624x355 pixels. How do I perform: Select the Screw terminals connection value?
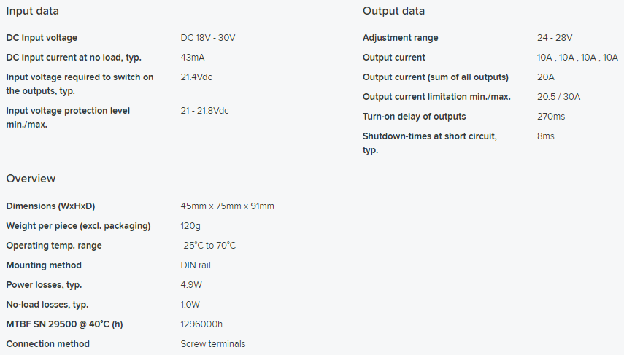pos(213,344)
